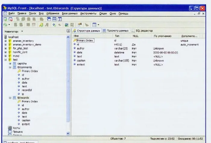Image resolution: width=211 pixels, height=143 pixels.
Task: Collapse the tblcomments table node
Action: tap(10, 67)
